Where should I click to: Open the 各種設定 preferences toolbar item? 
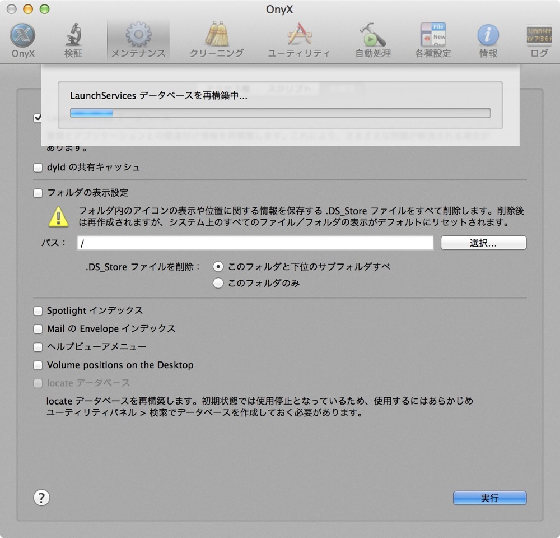coord(433,40)
